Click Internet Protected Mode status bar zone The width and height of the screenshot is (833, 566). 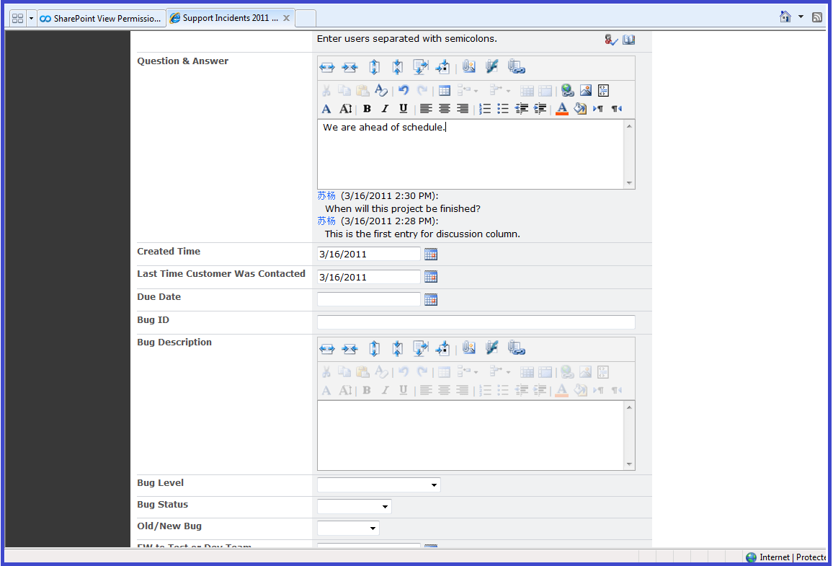[x=785, y=557]
